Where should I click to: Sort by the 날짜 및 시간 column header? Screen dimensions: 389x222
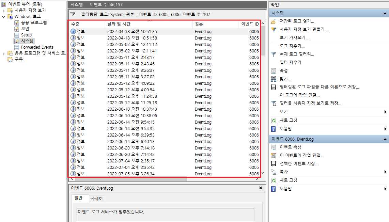pos(149,24)
